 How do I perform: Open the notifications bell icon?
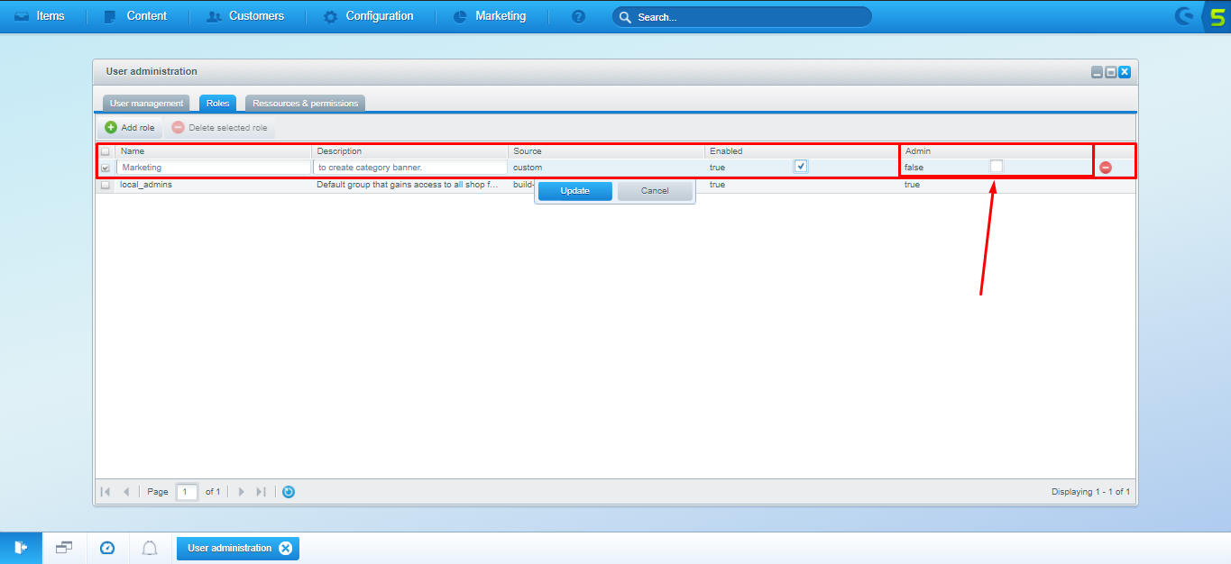(150, 548)
